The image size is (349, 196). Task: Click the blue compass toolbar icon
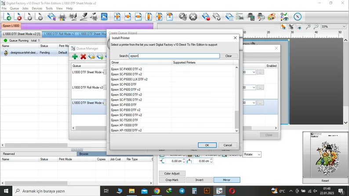298,17
